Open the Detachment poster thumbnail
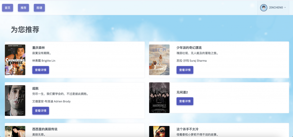Screen dimensions: 293x137 (x=15, y=101)
